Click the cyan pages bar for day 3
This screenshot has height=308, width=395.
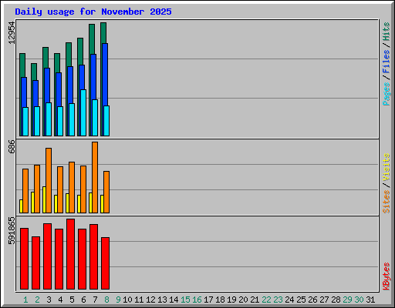(49, 119)
